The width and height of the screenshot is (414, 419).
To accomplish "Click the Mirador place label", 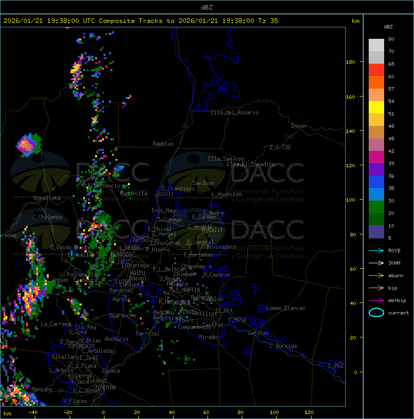I will 209,337.
